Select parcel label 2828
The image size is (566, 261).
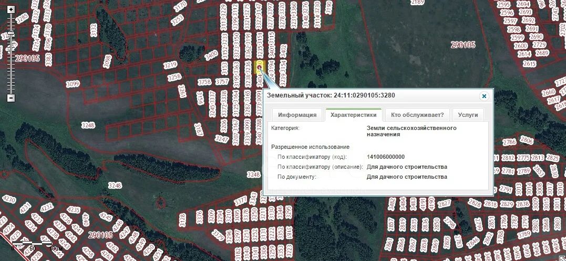[474, 203]
